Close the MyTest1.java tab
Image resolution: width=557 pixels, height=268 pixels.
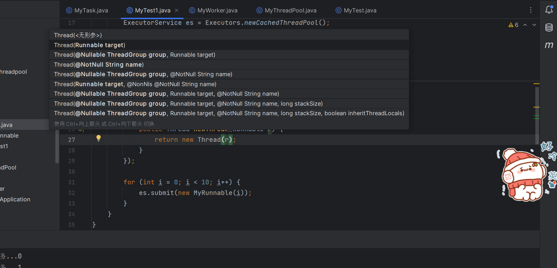tap(177, 10)
